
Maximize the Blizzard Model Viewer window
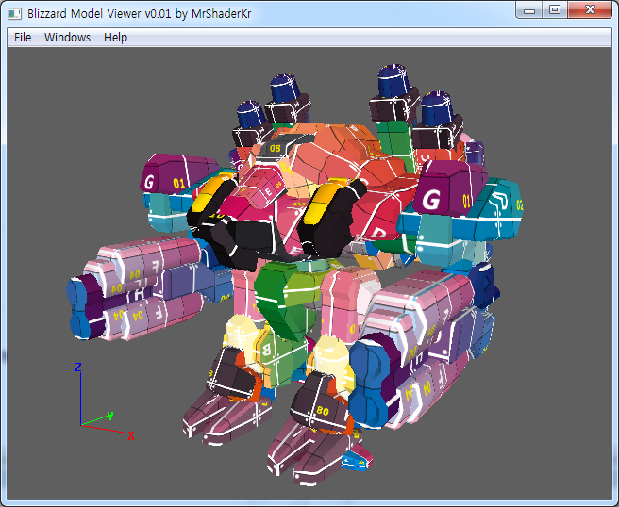pyautogui.click(x=555, y=9)
